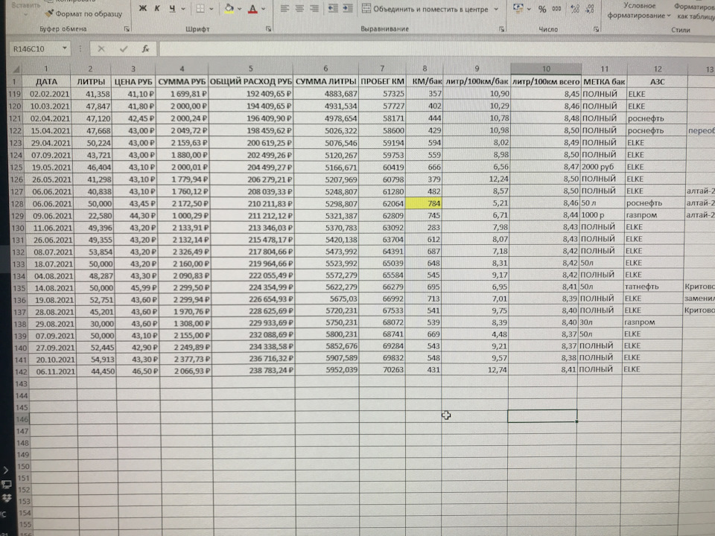
Task: Select column 5 header
Action: [x=250, y=68]
